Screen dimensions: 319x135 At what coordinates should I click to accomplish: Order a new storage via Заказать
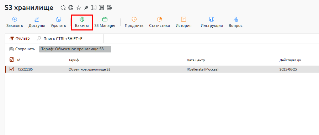[15, 22]
